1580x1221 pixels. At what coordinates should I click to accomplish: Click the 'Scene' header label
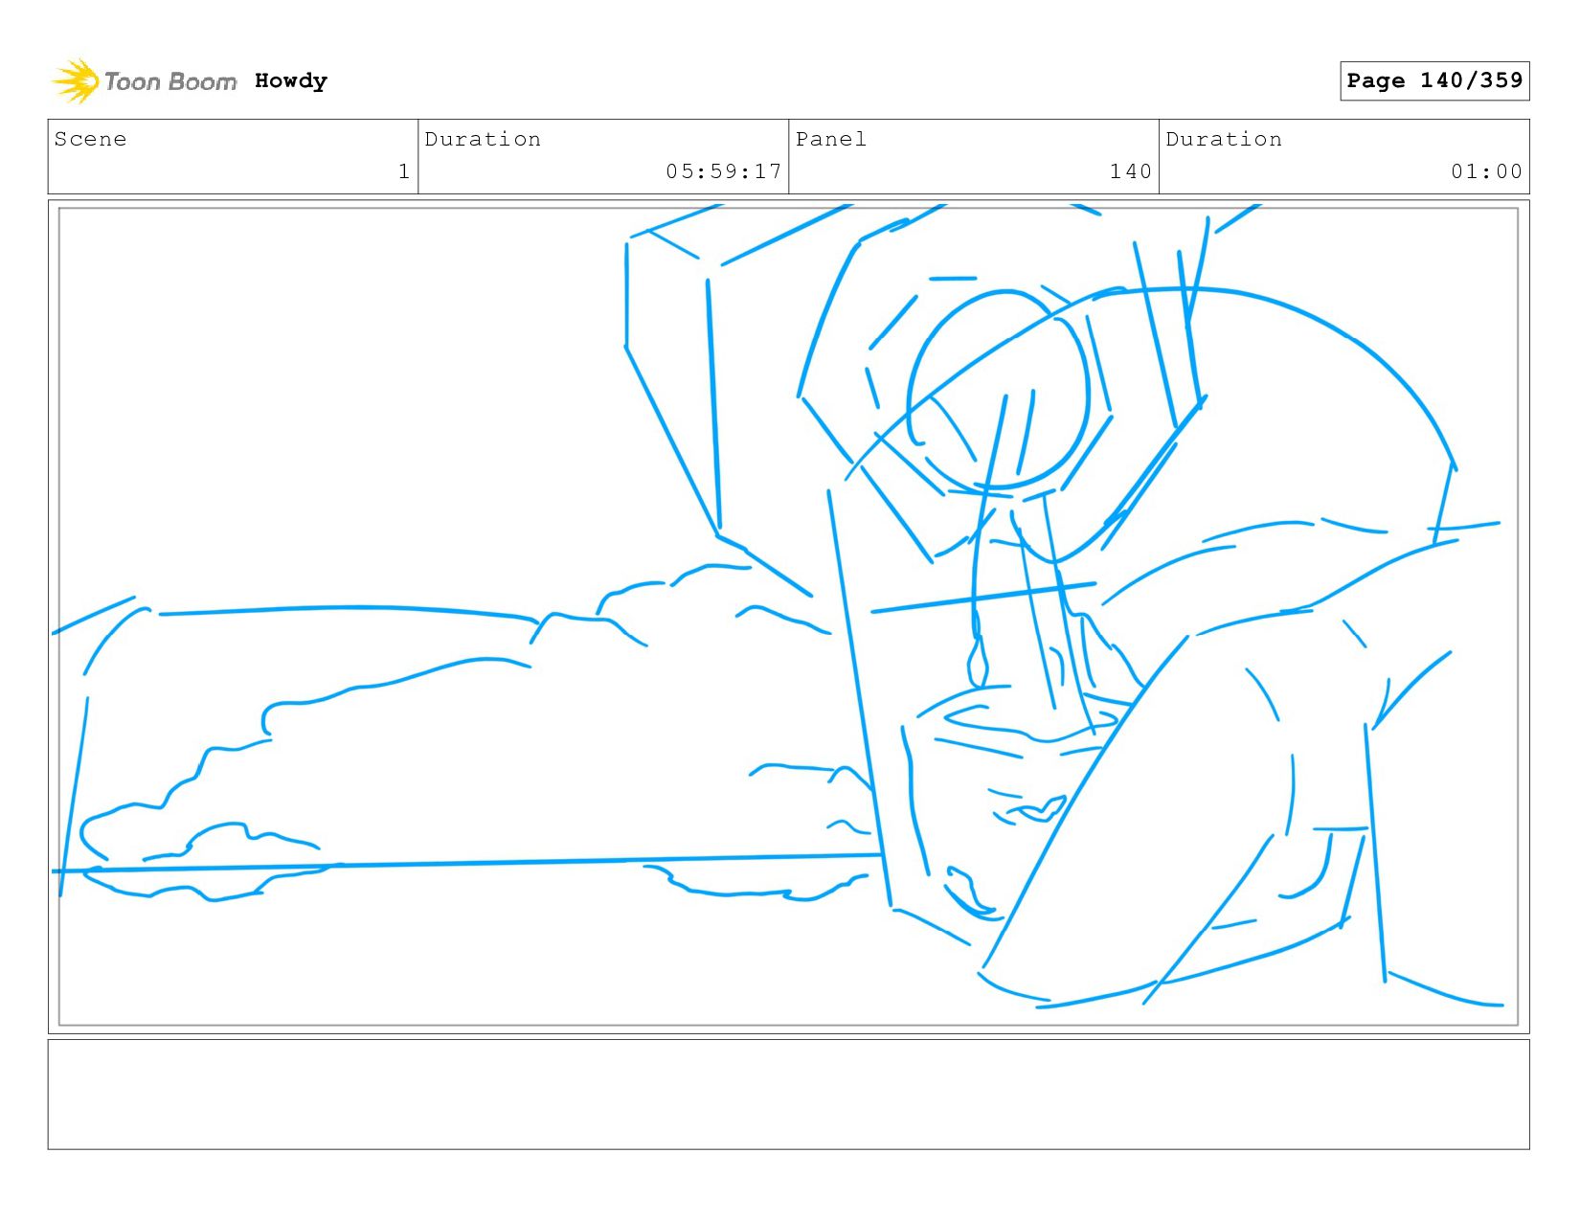click(x=90, y=139)
